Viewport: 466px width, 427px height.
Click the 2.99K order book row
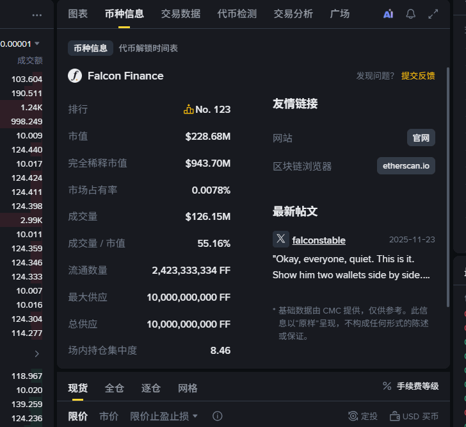tap(21, 221)
